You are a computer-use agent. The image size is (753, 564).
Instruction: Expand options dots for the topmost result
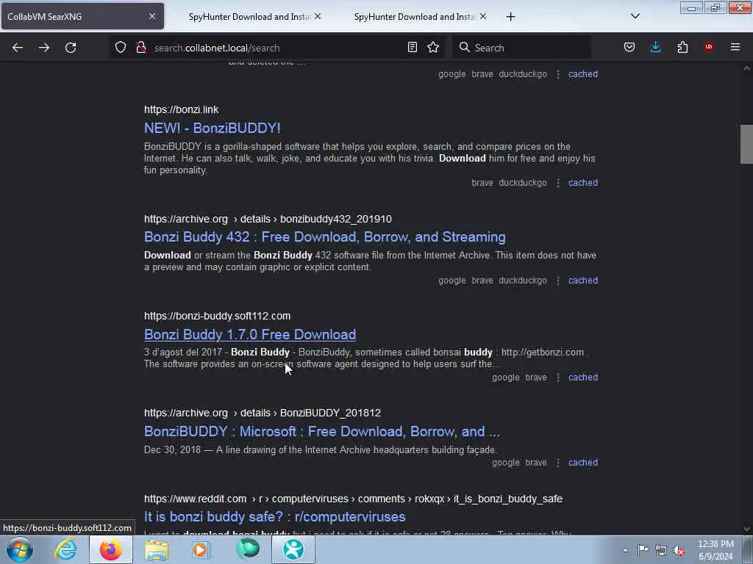coord(558,74)
